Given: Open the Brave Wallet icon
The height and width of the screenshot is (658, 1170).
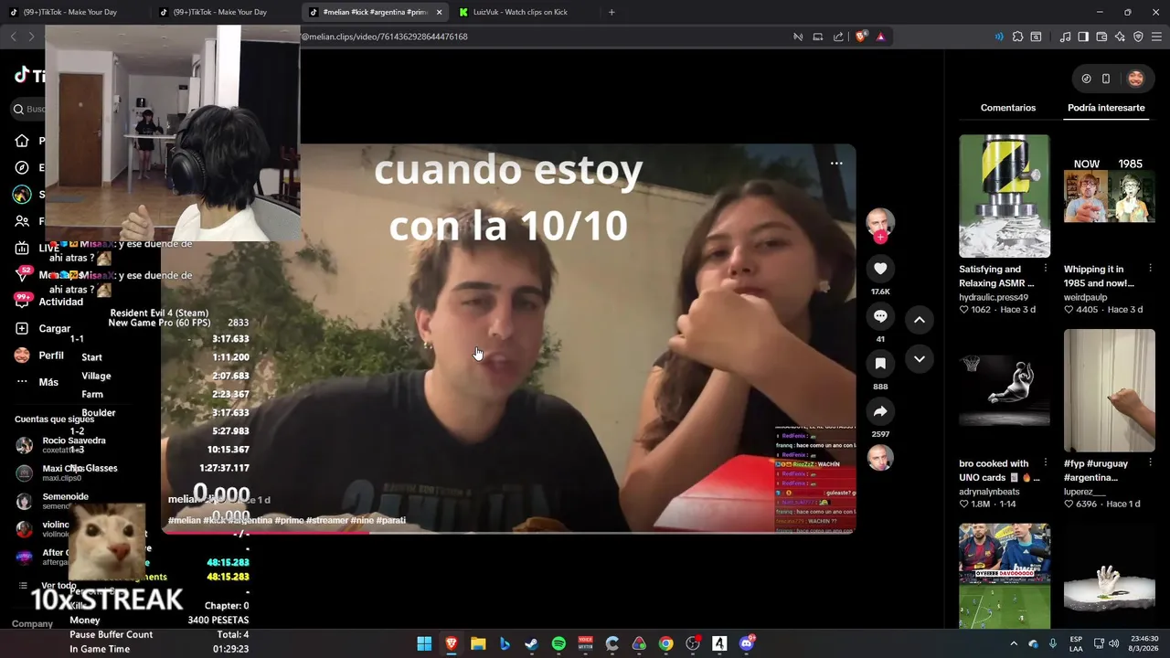Looking at the screenshot, I should [x=1101, y=37].
